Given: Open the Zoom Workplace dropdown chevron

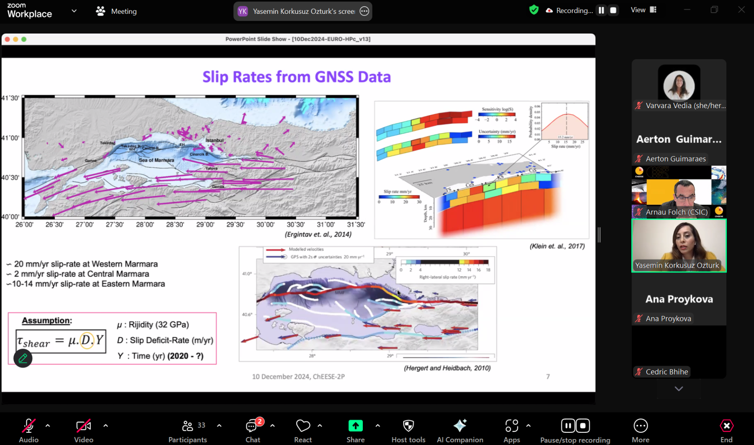Looking at the screenshot, I should pyautogui.click(x=74, y=11).
